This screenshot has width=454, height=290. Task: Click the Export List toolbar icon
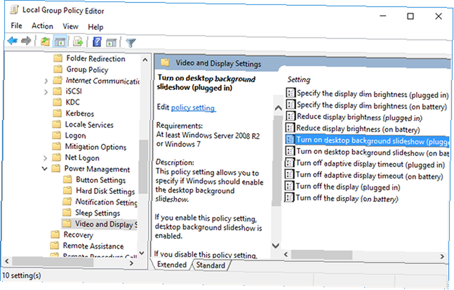pyautogui.click(x=78, y=42)
